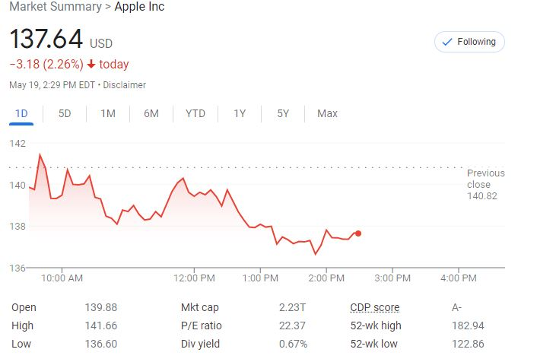This screenshot has width=537, height=362.
Task: Click the Mkt cap value 2.23T
Action: click(294, 308)
